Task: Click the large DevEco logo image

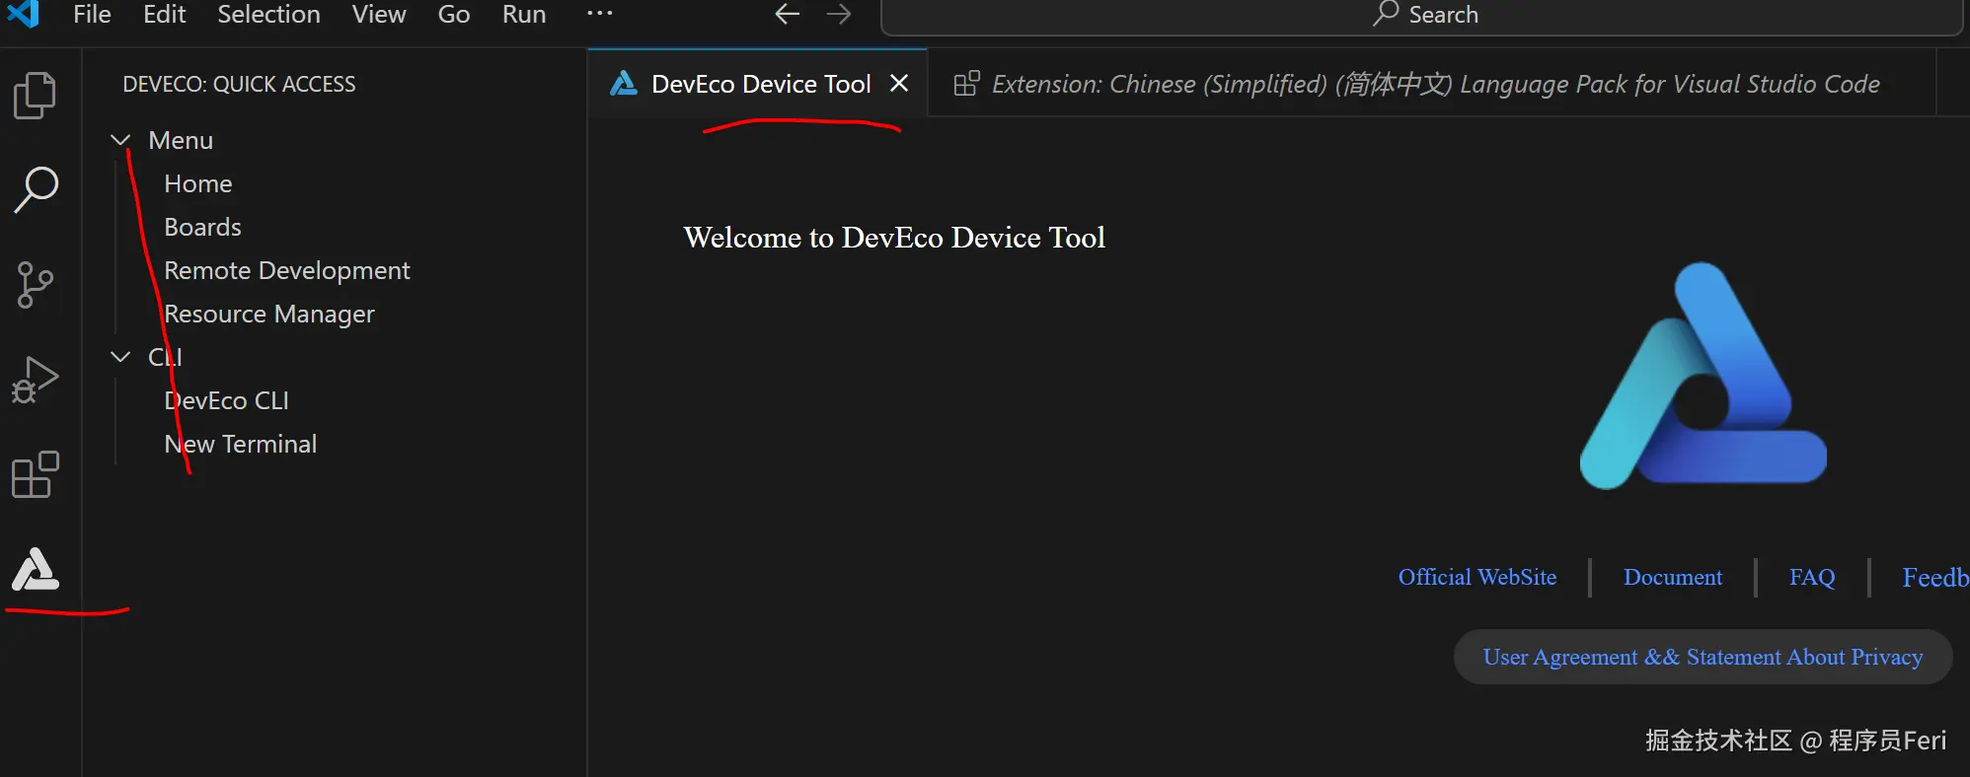Action: coord(1704,377)
